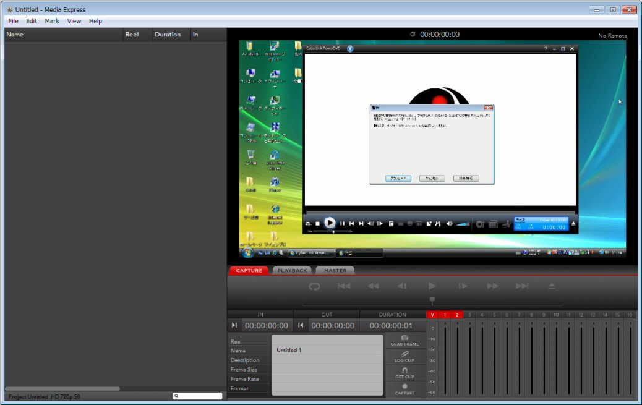Step back one frame
Screen dimensions: 642x405
(x=402, y=286)
